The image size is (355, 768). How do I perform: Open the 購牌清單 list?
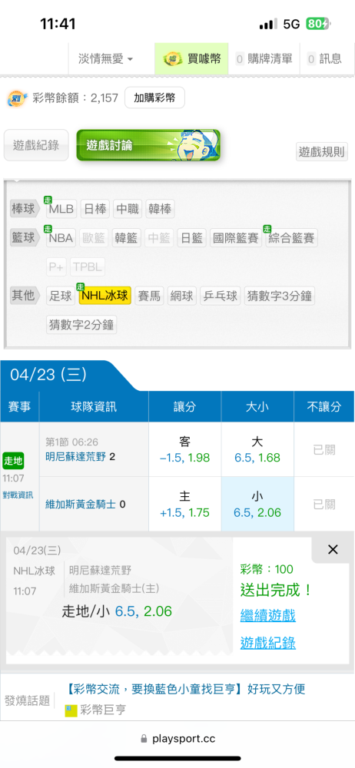[x=264, y=59]
